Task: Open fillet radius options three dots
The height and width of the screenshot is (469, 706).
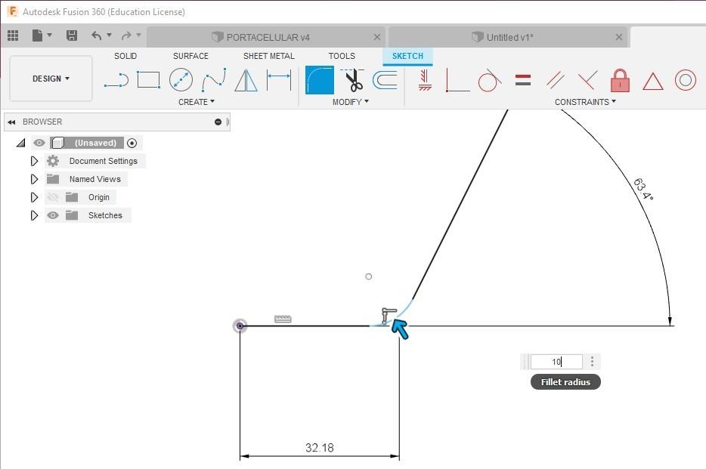Action: click(x=592, y=362)
